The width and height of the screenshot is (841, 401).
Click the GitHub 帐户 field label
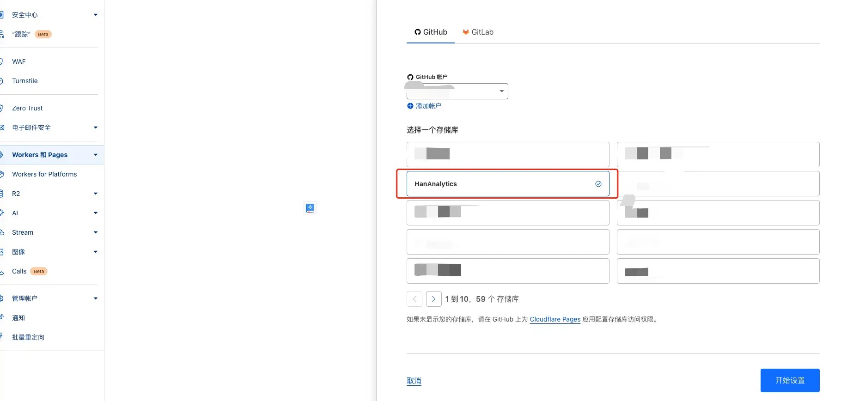[x=432, y=77]
